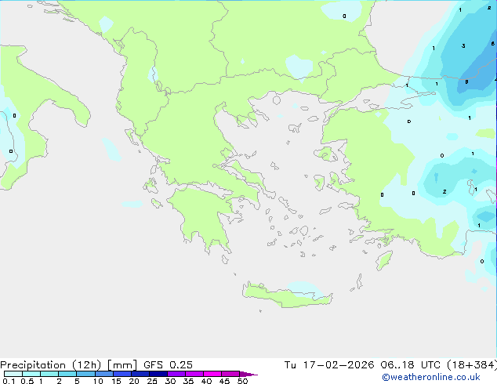
Task: Select the "(18+384)" forecast offset text
Action: coord(472,365)
